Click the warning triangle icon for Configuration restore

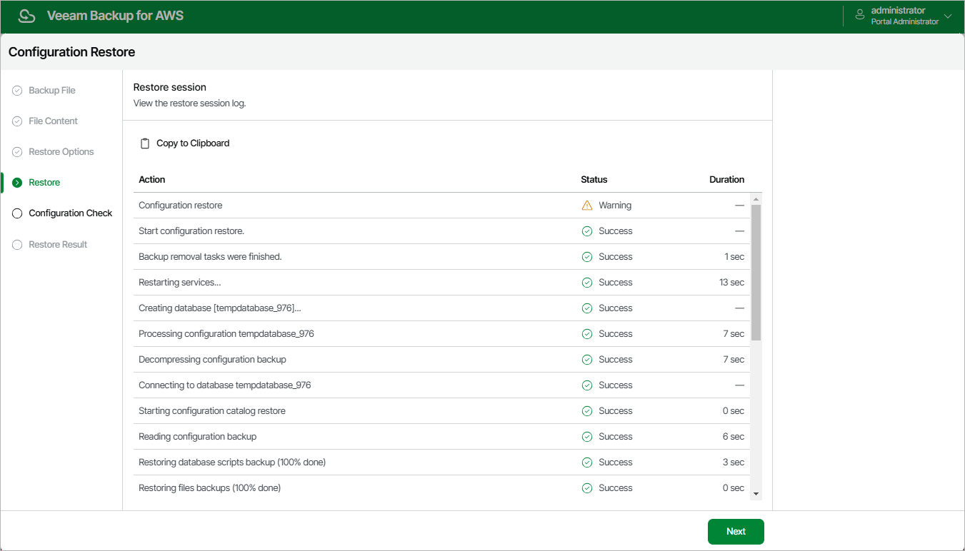coord(587,206)
